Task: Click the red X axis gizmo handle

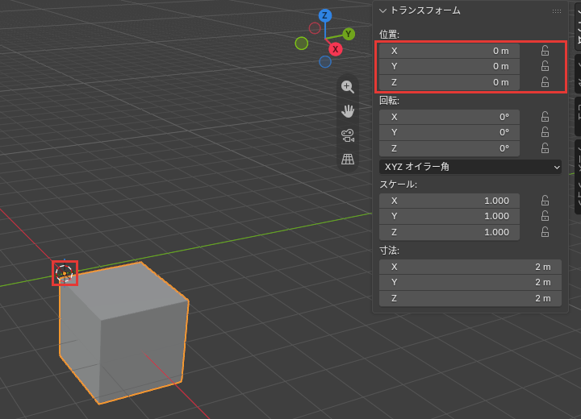Action: [x=336, y=49]
